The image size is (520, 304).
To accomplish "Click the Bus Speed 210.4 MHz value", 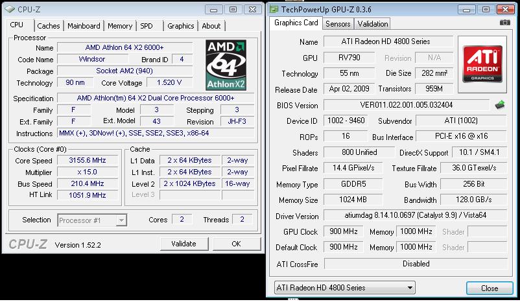I will [88, 183].
